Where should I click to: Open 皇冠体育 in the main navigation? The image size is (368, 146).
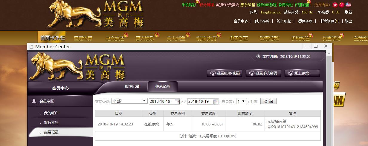coord(83,38)
